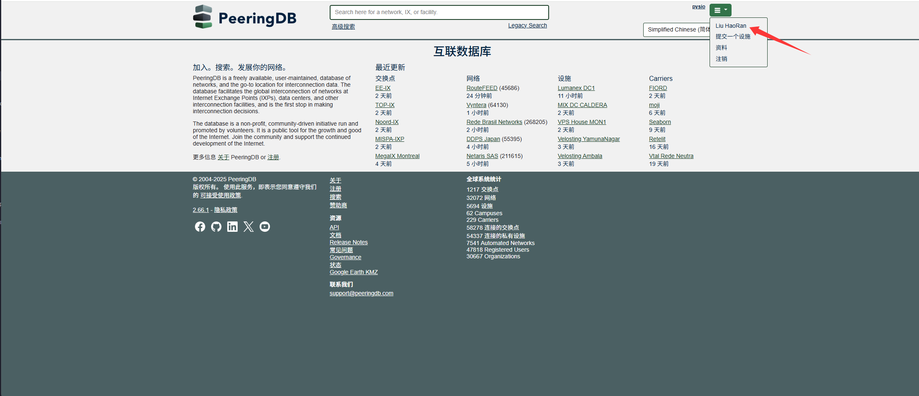
Task: Click 注销 to log out
Action: pos(721,59)
